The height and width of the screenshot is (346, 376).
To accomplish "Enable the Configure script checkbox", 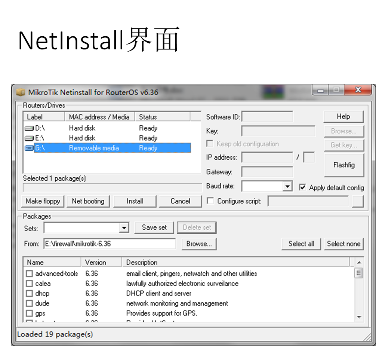I will coord(211,201).
